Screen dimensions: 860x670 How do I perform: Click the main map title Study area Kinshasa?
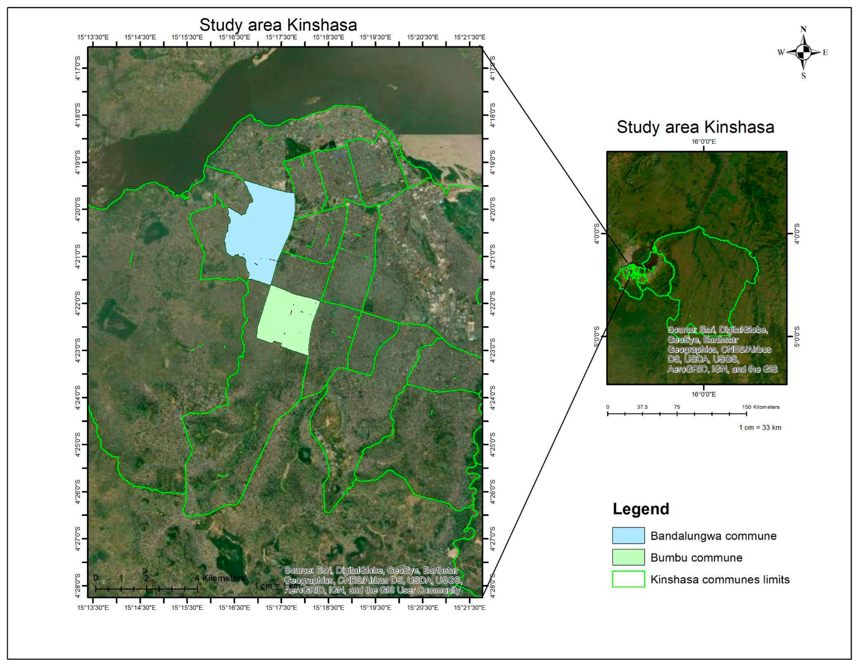point(278,25)
